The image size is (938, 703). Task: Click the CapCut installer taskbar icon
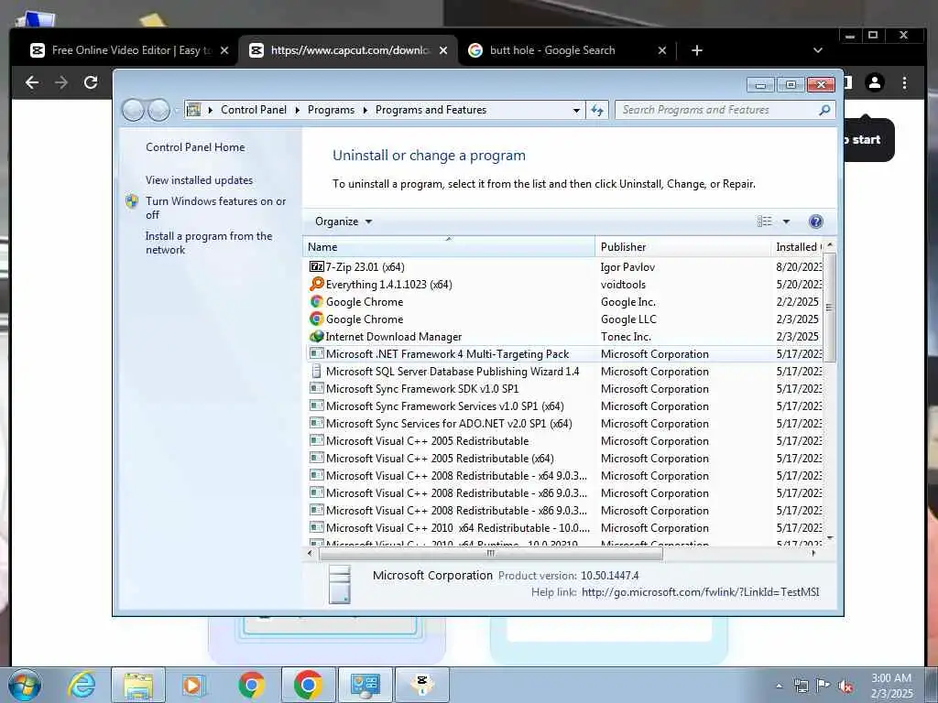tap(422, 685)
